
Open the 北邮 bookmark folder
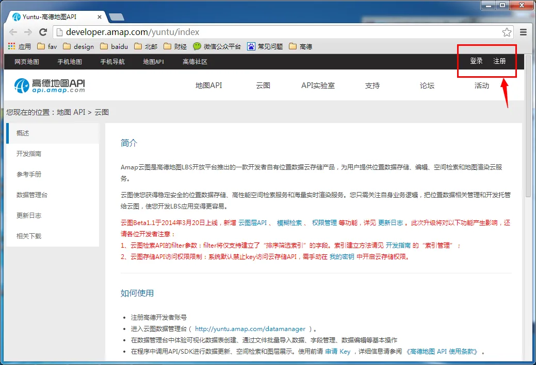(145, 46)
